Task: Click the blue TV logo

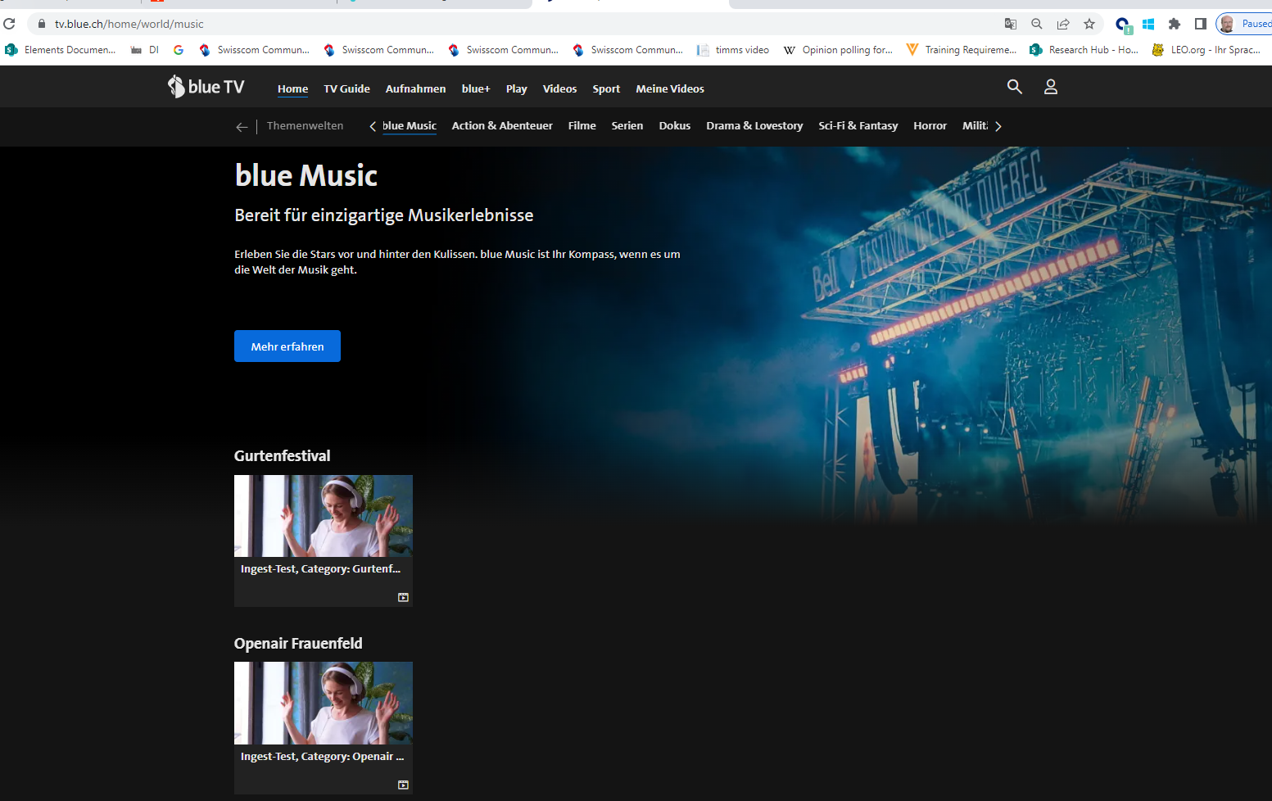Action: coord(206,87)
